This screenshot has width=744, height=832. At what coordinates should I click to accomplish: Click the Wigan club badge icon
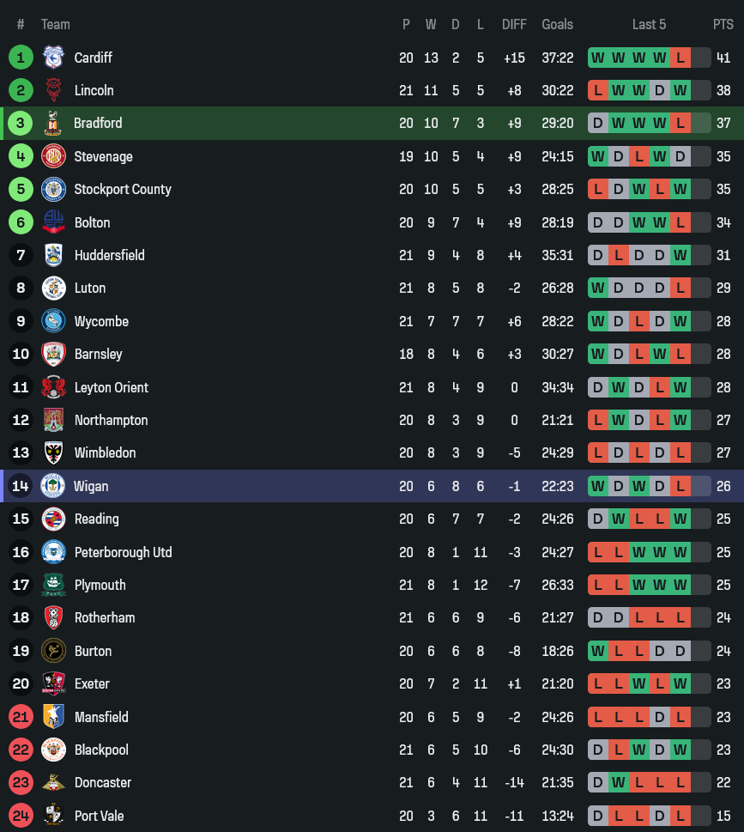click(53, 486)
